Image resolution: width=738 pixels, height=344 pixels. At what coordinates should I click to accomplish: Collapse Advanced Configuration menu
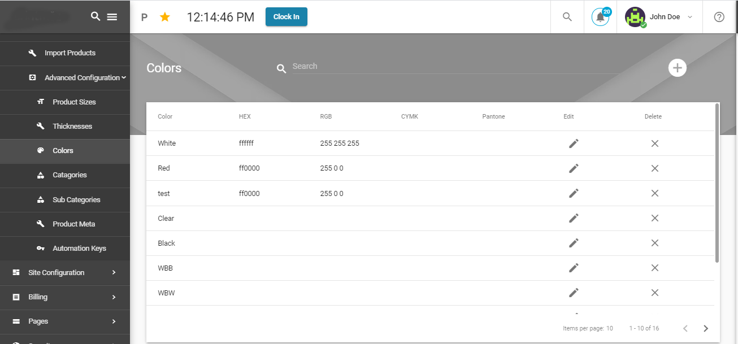pyautogui.click(x=123, y=77)
